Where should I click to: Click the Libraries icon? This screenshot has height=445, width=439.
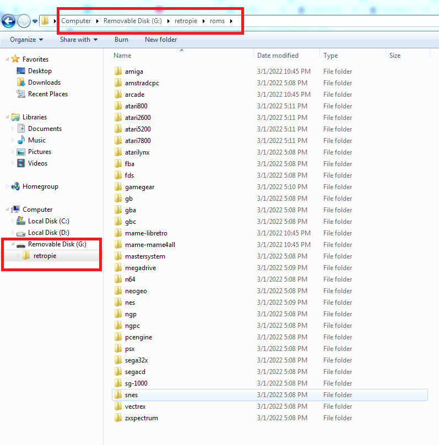pos(15,117)
